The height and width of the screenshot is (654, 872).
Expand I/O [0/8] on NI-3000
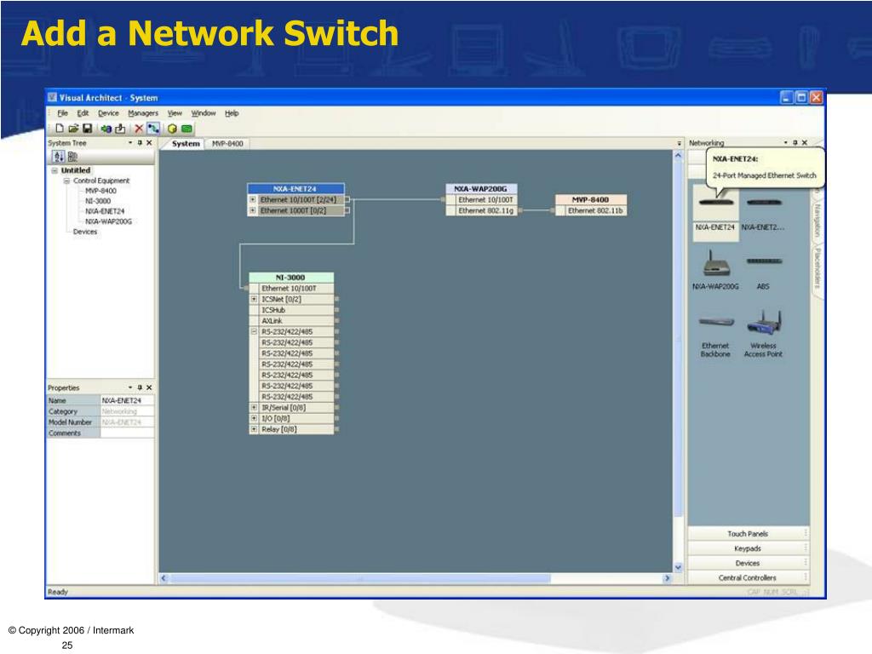tap(254, 418)
